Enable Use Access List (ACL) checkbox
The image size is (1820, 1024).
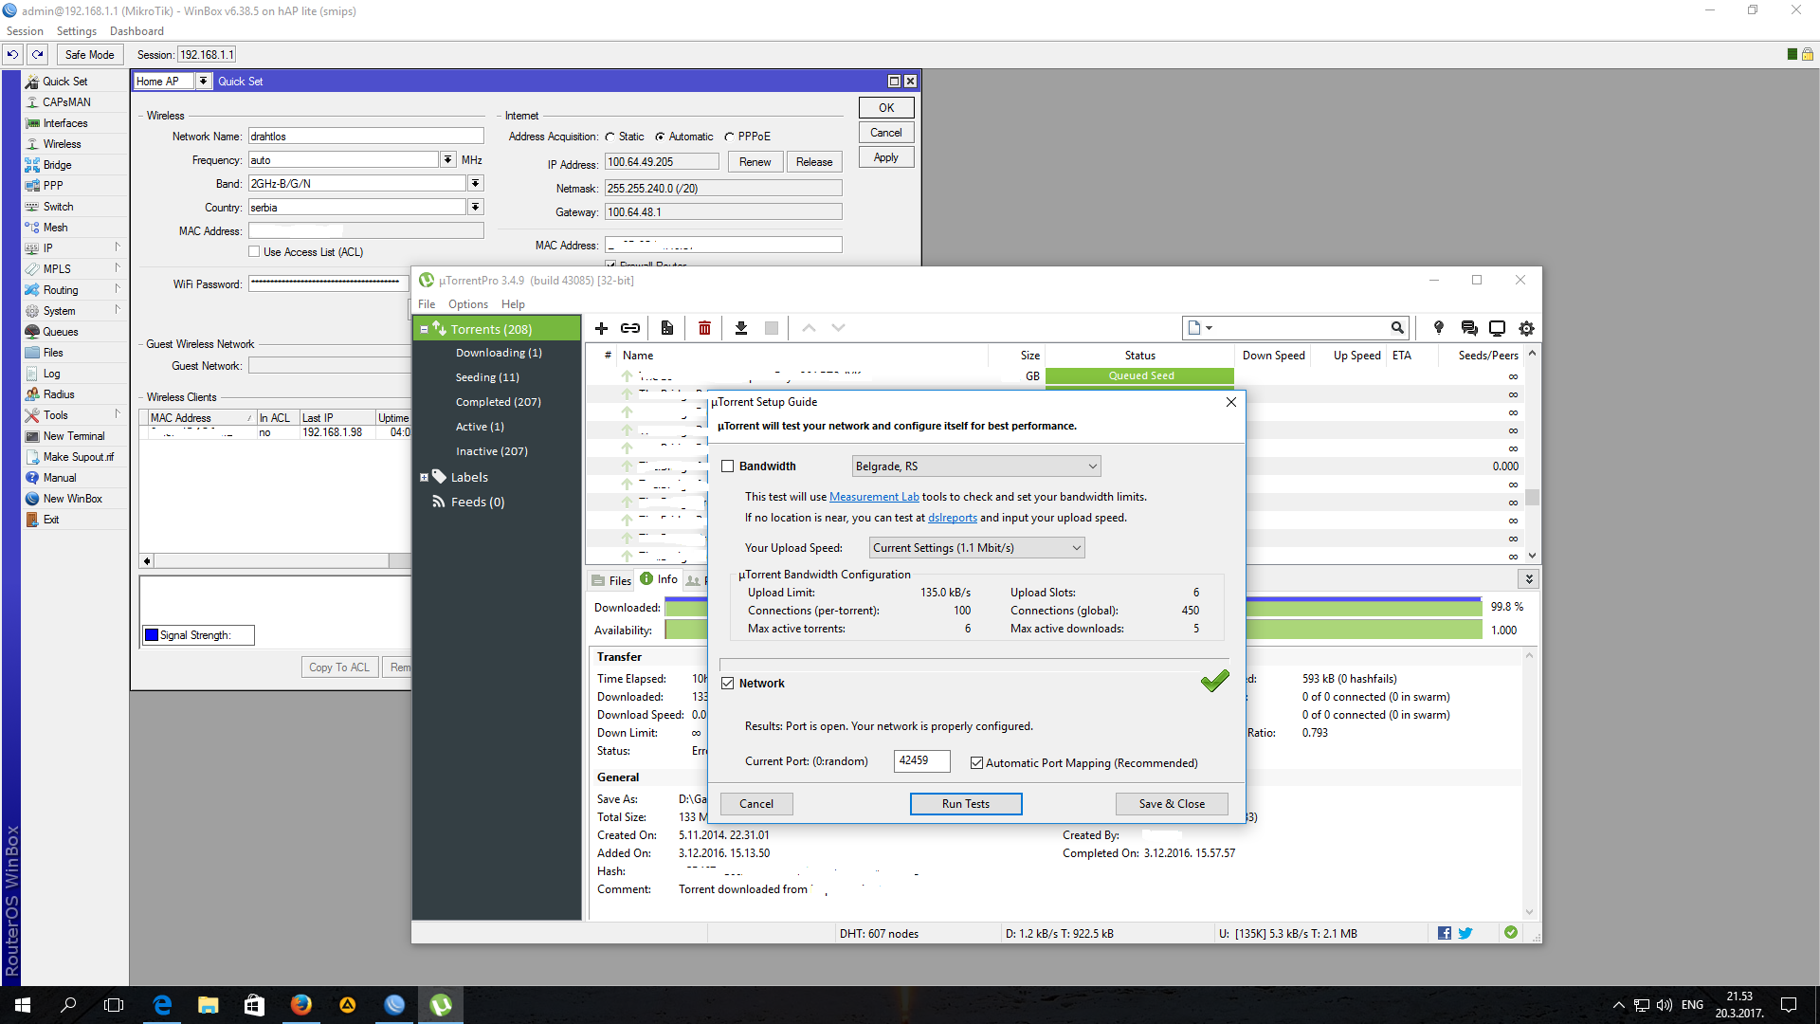point(254,252)
